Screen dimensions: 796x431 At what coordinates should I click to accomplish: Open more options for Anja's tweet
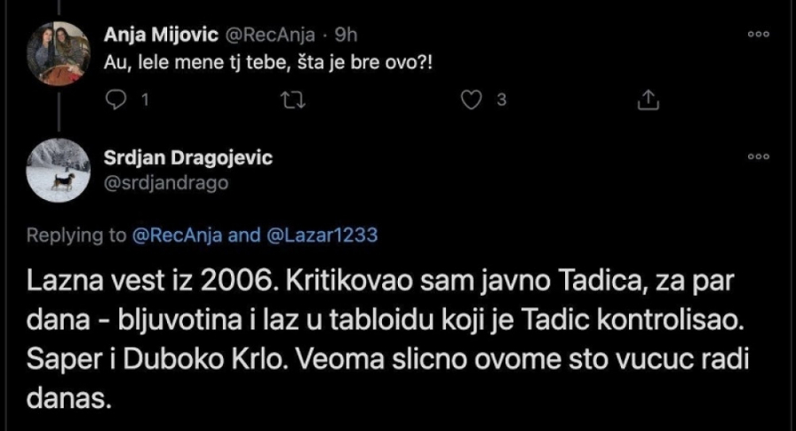(759, 34)
